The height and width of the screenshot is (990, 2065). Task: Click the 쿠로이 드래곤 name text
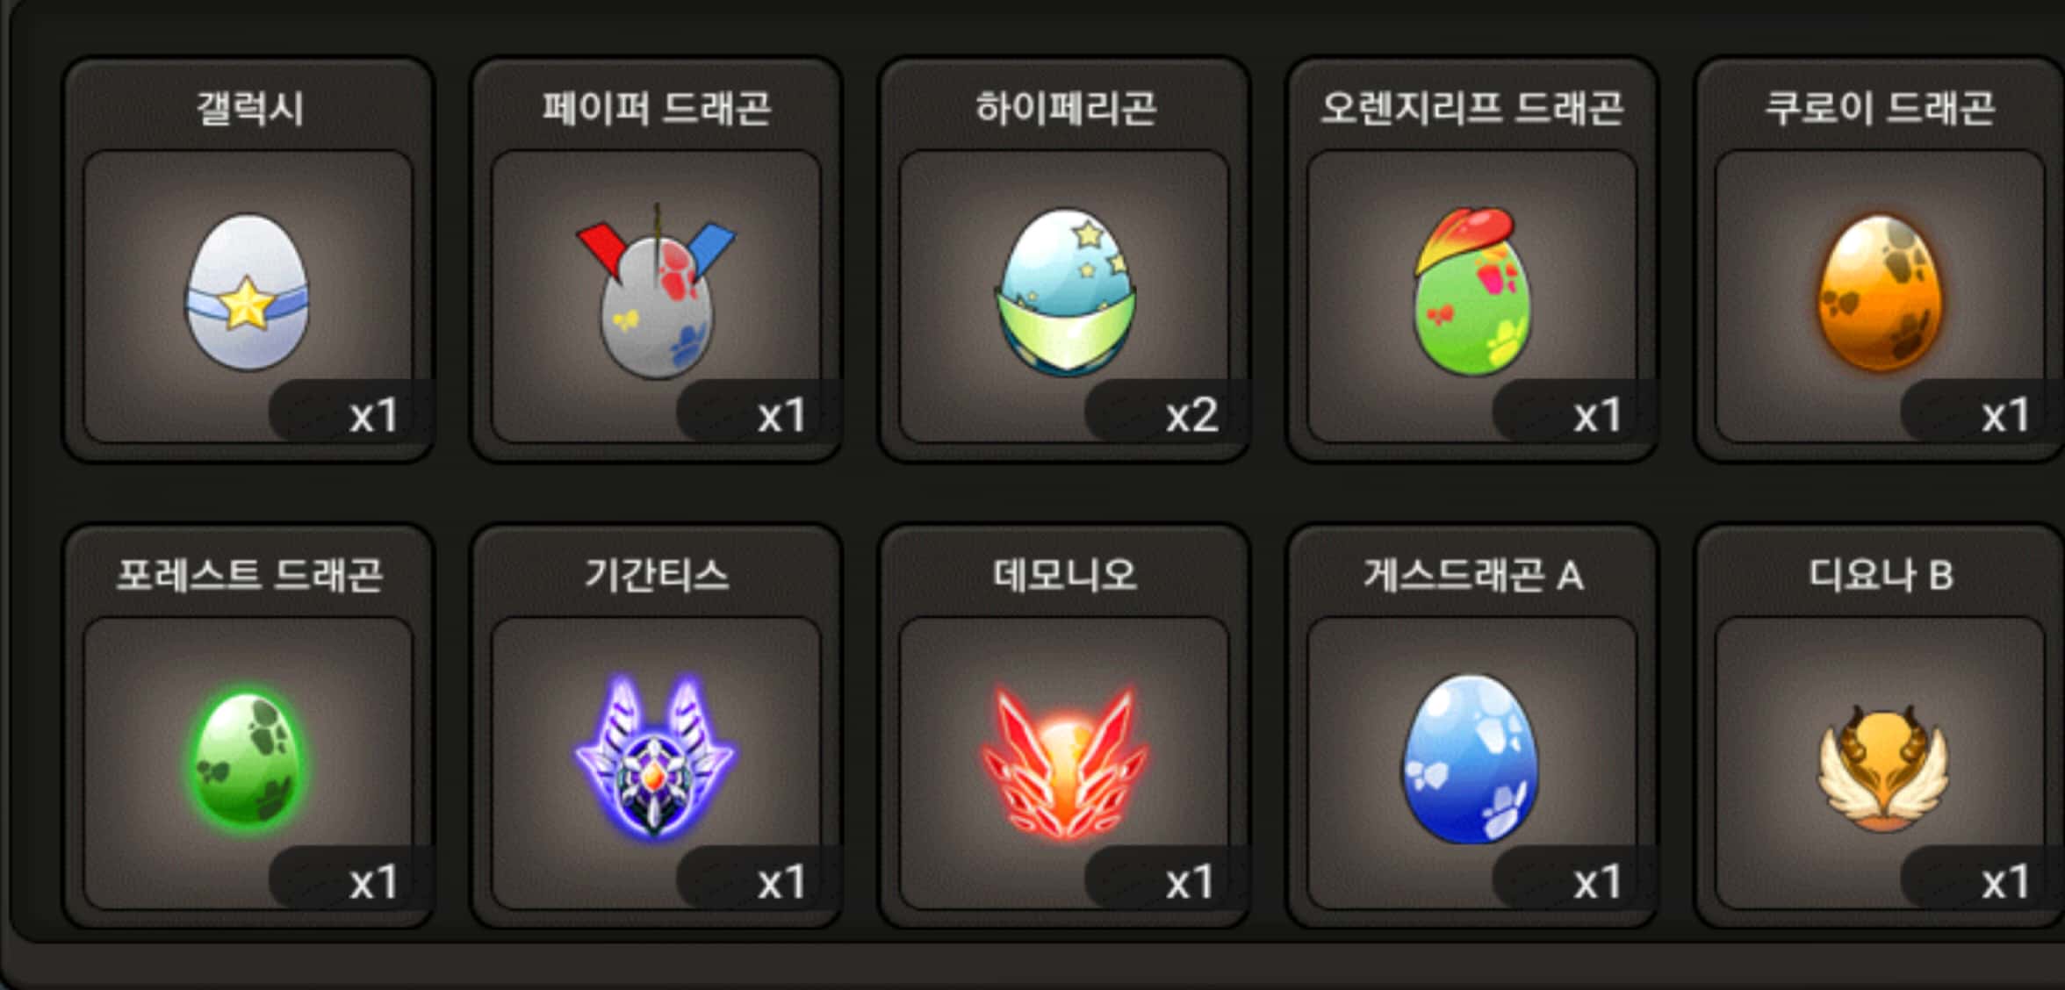click(1880, 109)
